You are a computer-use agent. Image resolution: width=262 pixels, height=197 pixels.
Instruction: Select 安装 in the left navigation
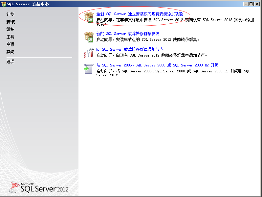(11, 22)
